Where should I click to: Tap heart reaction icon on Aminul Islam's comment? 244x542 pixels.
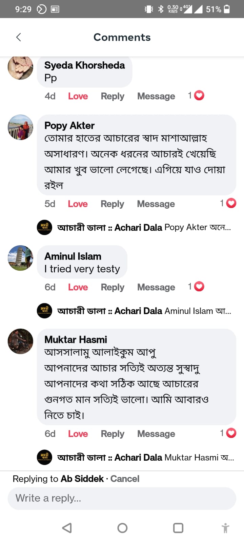(x=199, y=287)
